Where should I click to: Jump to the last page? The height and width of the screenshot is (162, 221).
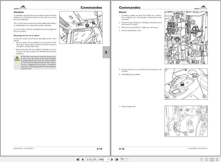(x=117, y=159)
